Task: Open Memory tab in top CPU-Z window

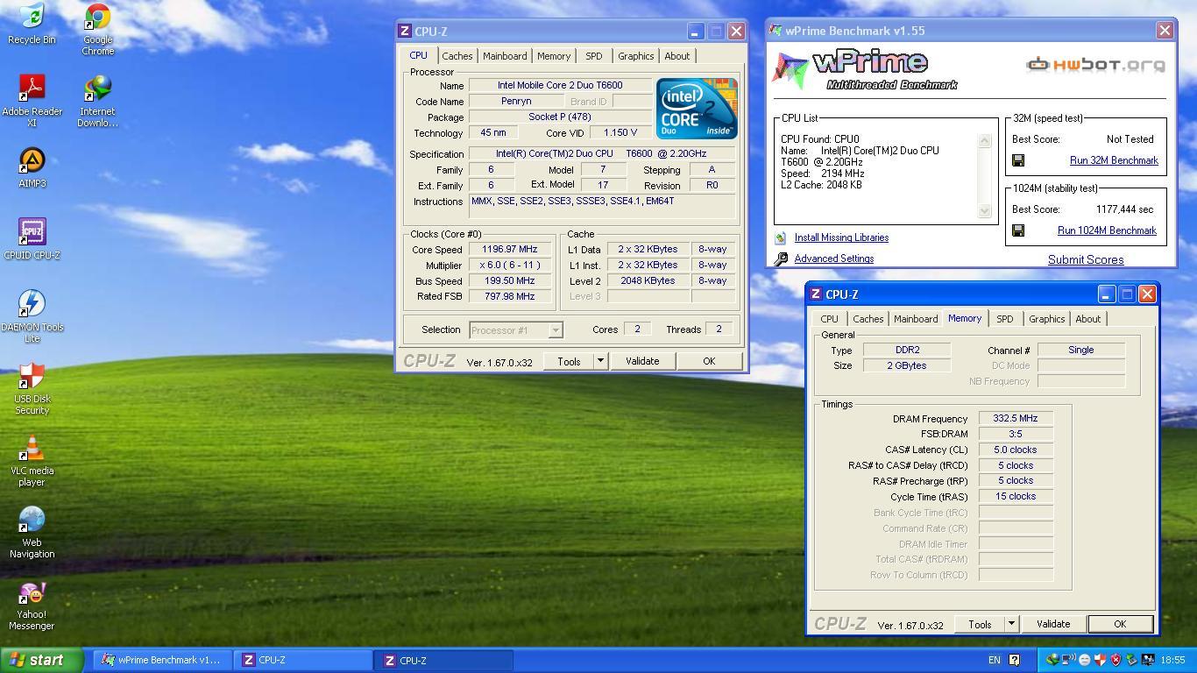Action: pyautogui.click(x=554, y=56)
